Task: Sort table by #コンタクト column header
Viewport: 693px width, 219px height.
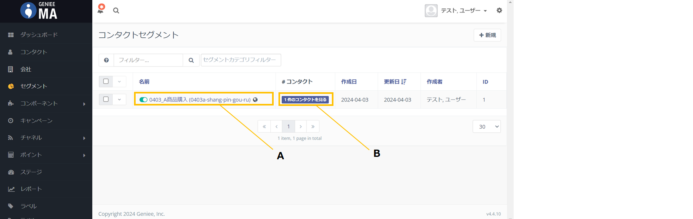Action: [297, 82]
